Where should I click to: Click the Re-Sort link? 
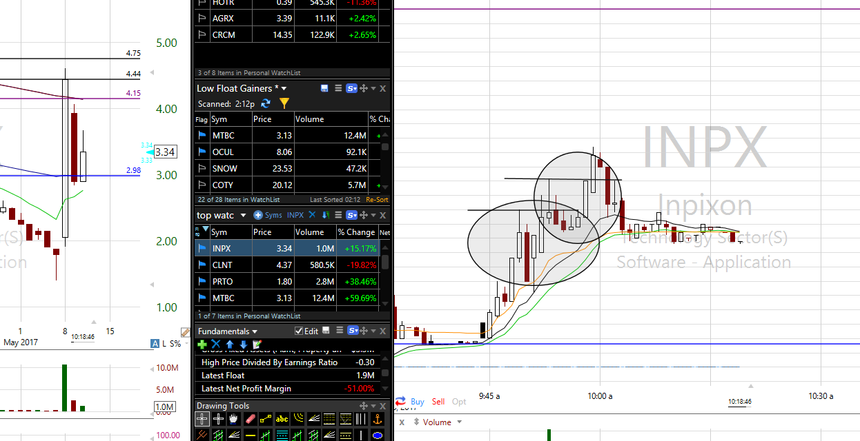[x=377, y=199]
